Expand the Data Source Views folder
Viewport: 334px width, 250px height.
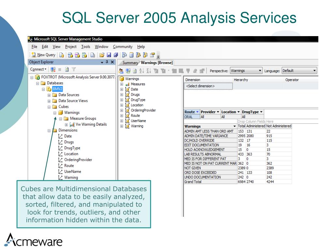click(x=49, y=101)
